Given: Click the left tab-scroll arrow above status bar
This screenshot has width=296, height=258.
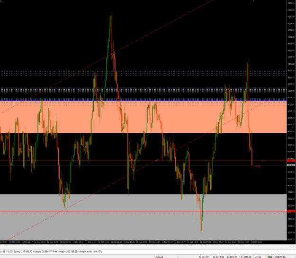Looking at the screenshot, I should (290, 246).
